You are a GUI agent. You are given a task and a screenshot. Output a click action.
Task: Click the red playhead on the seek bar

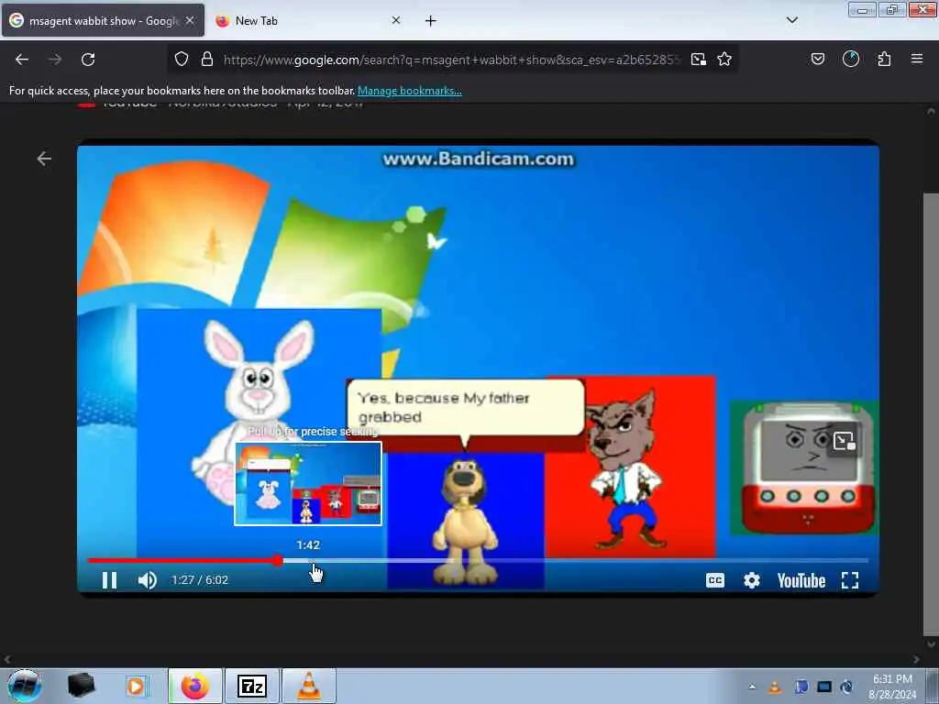277,561
